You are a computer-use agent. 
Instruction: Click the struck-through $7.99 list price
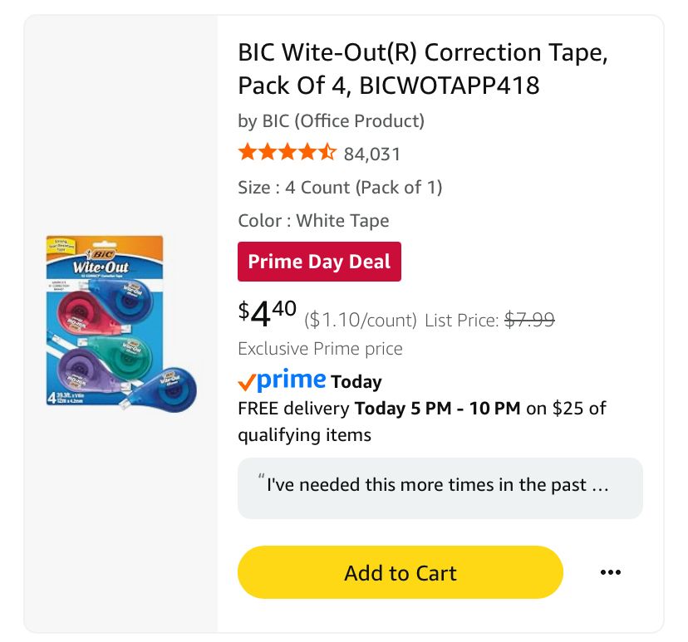coord(529,320)
